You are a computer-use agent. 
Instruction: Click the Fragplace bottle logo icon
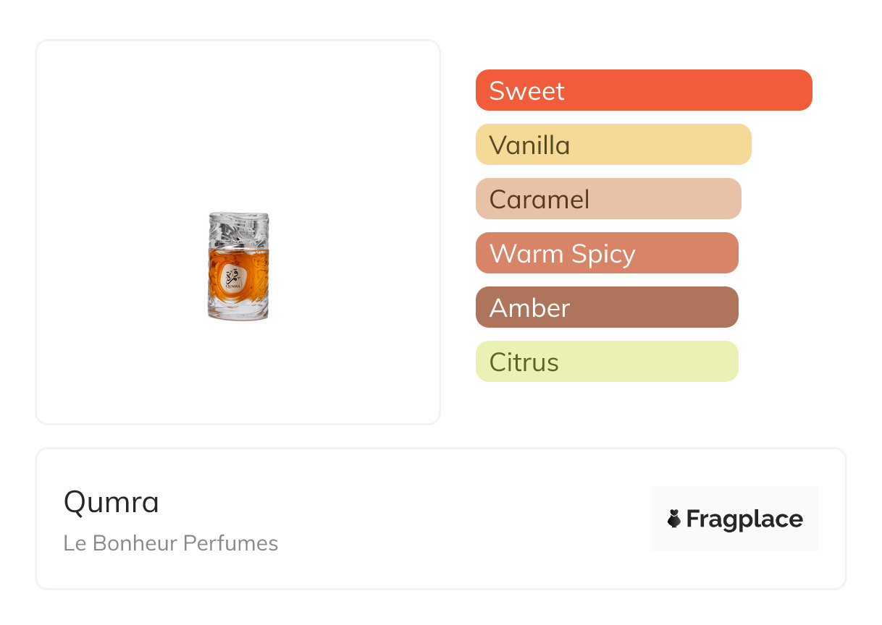point(674,519)
